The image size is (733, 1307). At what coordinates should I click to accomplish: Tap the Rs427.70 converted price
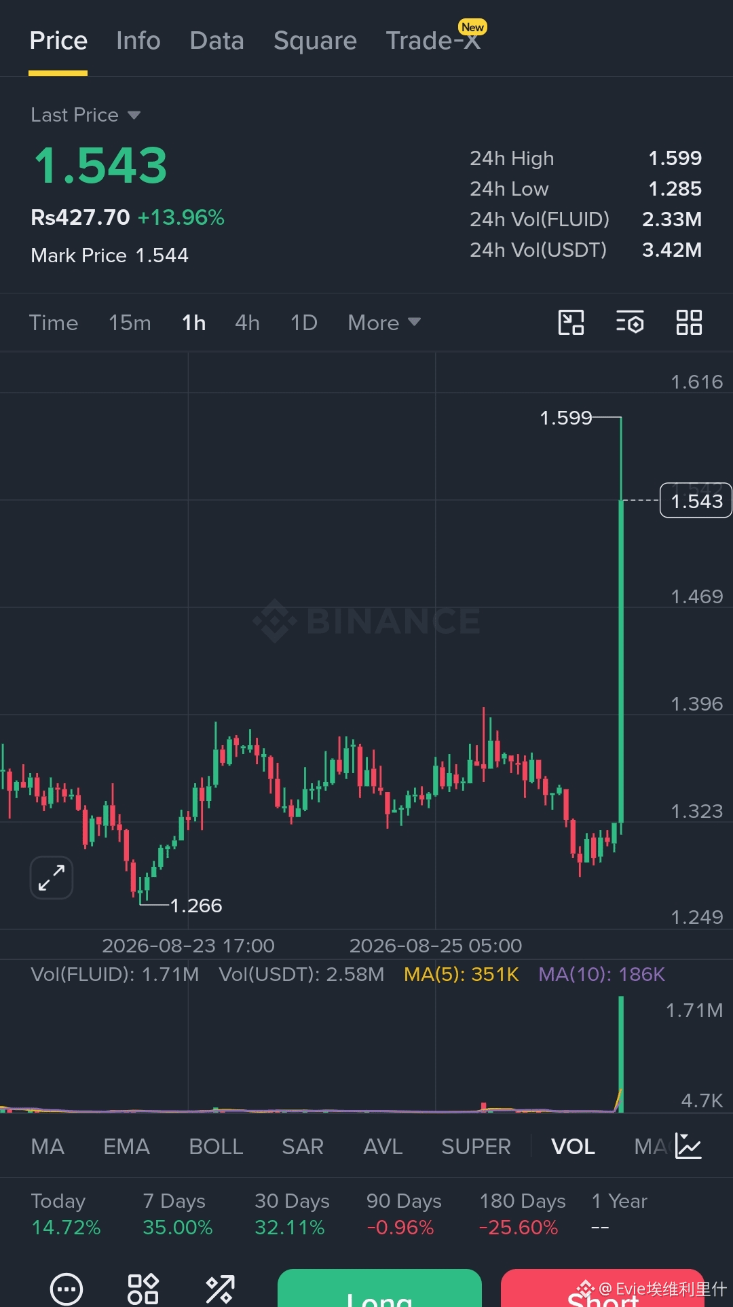click(80, 217)
